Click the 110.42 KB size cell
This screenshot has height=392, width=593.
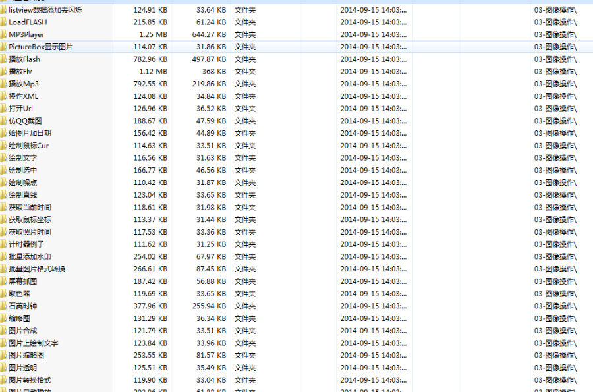pyautogui.click(x=150, y=182)
